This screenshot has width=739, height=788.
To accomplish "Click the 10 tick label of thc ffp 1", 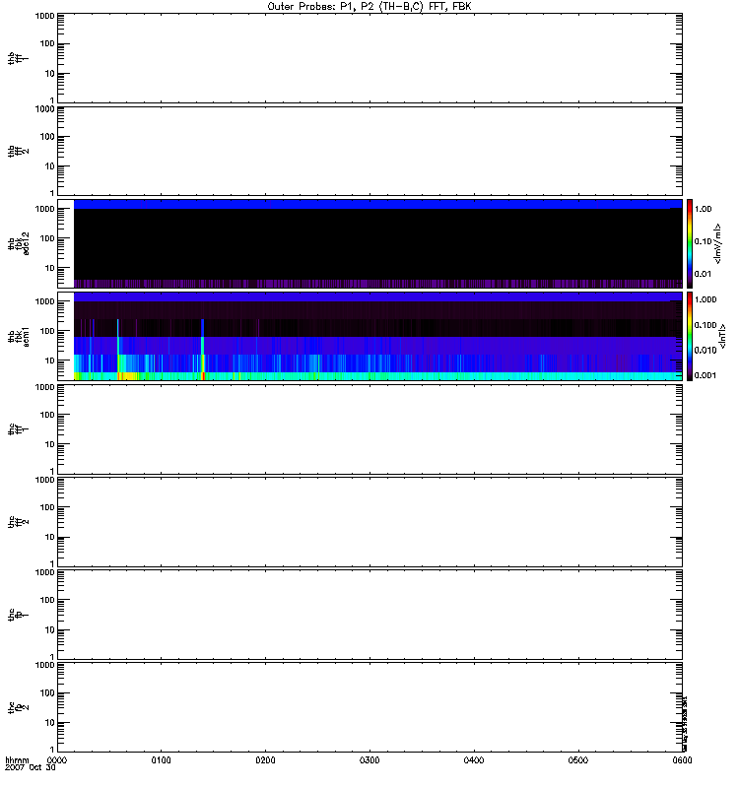I will [50, 629].
